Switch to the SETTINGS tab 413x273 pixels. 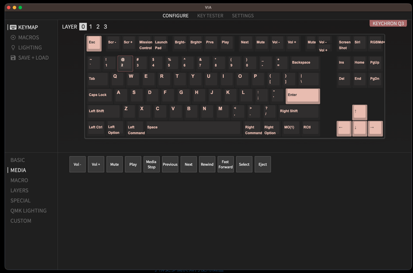pyautogui.click(x=243, y=16)
